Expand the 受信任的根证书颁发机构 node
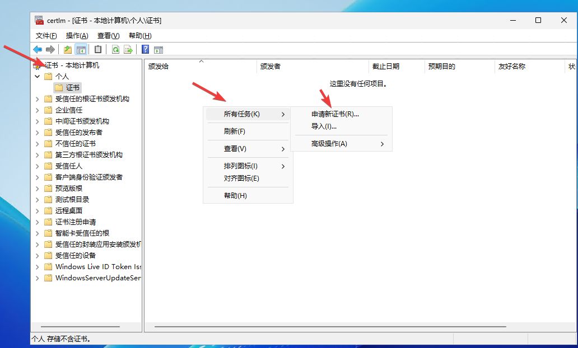The width and height of the screenshot is (578, 348). coord(38,98)
